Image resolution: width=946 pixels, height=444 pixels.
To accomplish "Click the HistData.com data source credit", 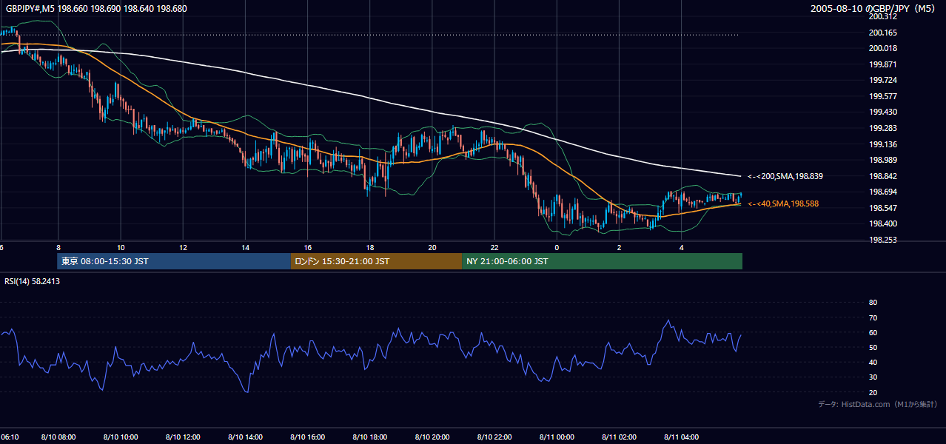I will pyautogui.click(x=878, y=404).
